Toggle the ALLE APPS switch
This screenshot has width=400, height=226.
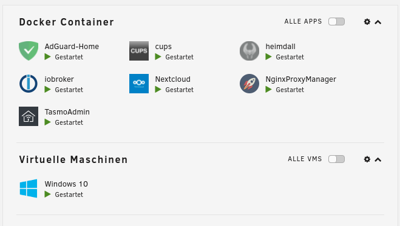pyautogui.click(x=336, y=22)
